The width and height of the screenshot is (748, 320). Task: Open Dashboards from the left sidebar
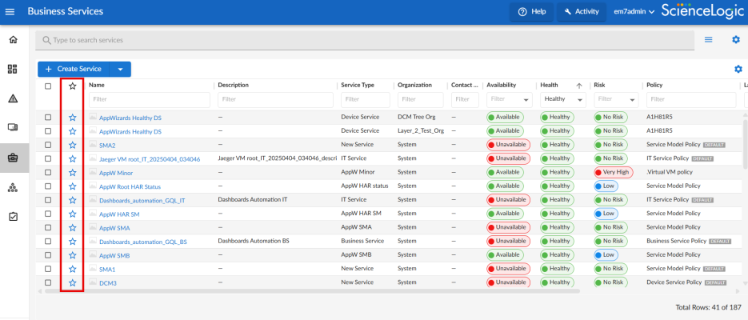tap(13, 70)
